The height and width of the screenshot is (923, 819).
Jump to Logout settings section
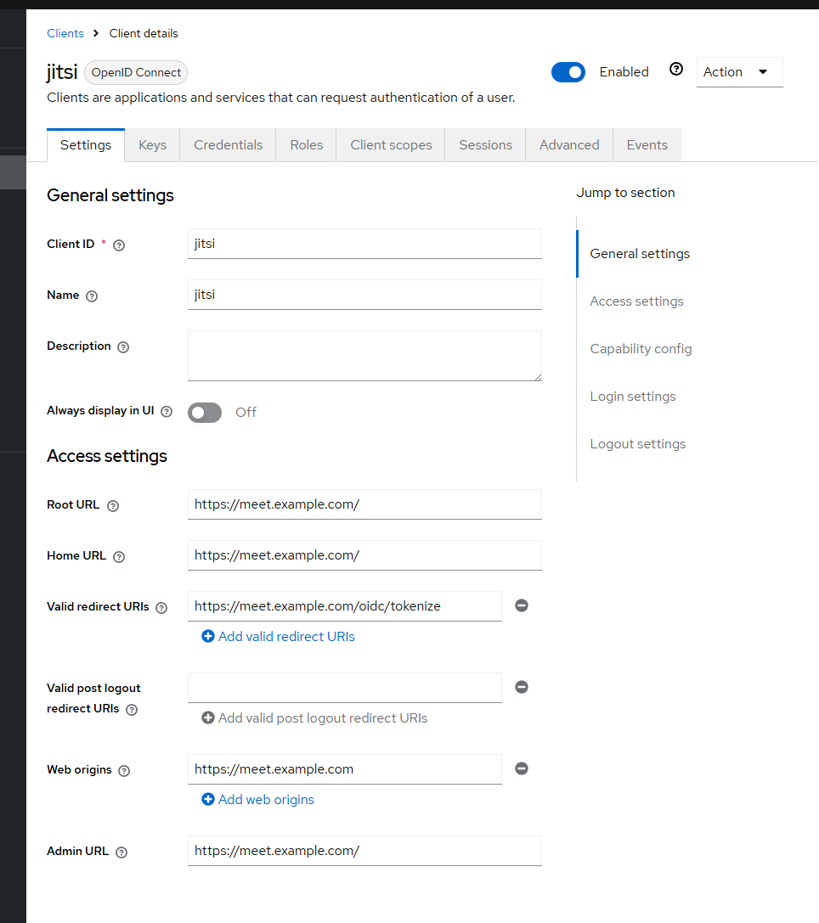638,444
